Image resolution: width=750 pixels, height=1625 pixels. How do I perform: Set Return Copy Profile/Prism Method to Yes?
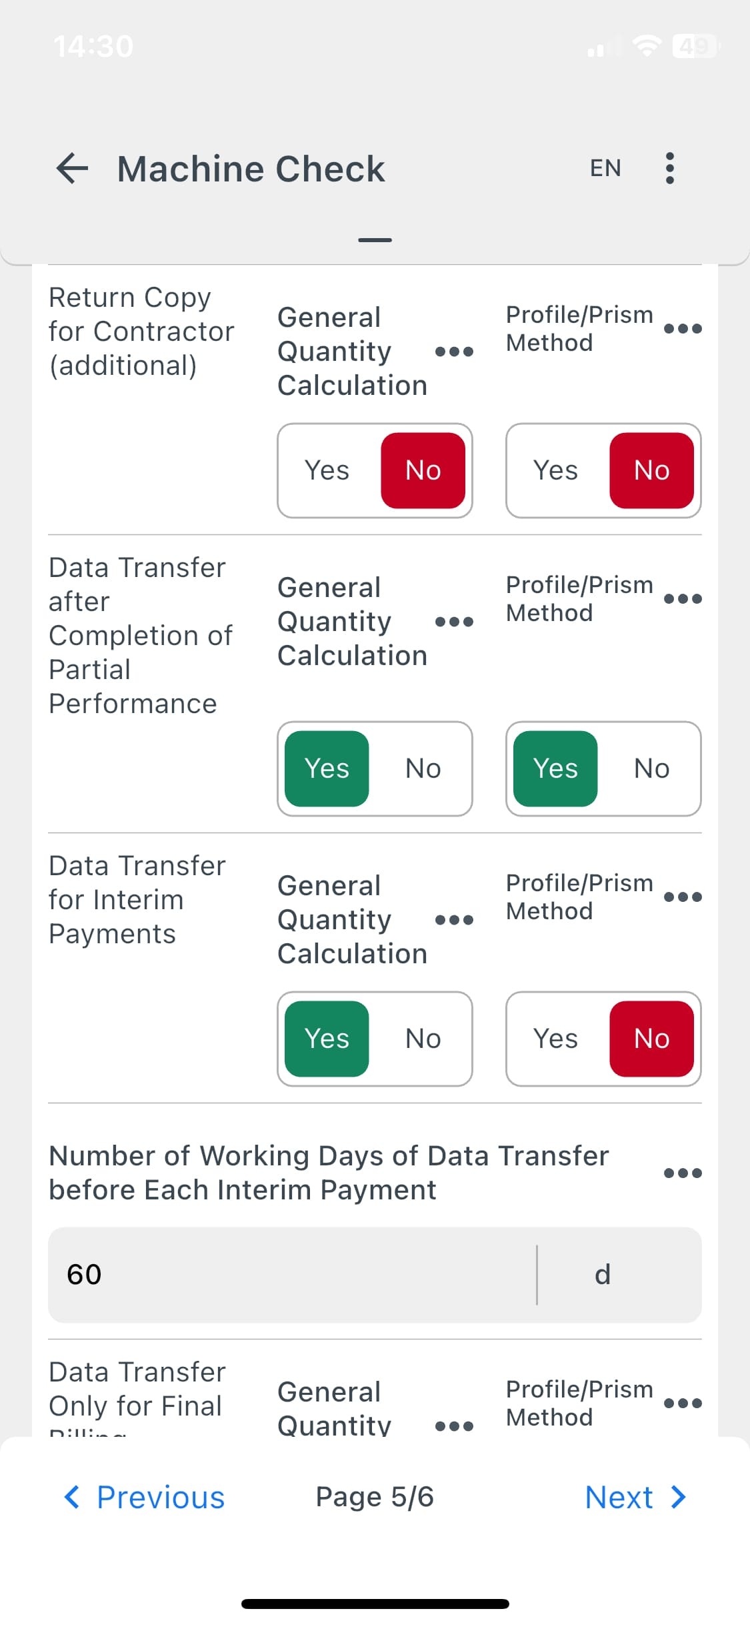pyautogui.click(x=555, y=470)
